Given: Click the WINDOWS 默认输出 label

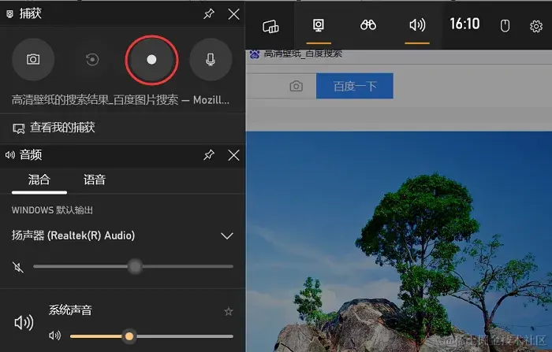Looking at the screenshot, I should [x=52, y=210].
